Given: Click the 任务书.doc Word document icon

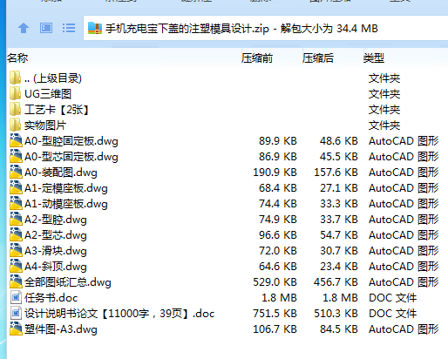Looking at the screenshot, I should [x=16, y=297].
